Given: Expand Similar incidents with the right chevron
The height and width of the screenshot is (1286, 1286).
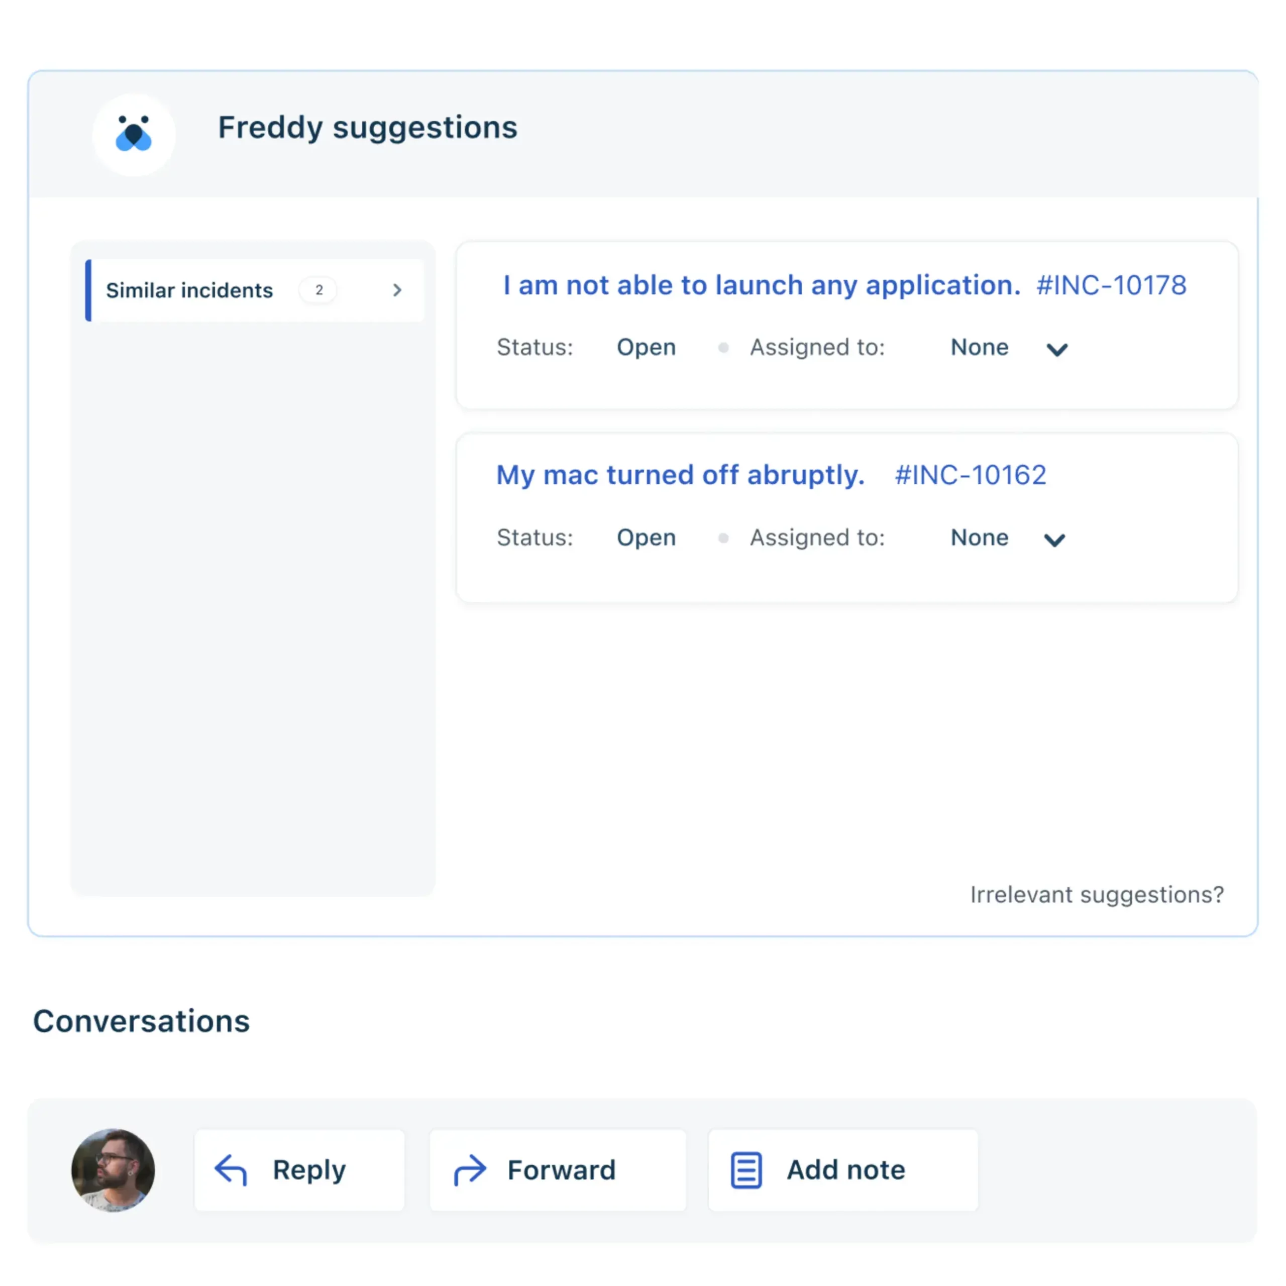Looking at the screenshot, I should click(397, 290).
